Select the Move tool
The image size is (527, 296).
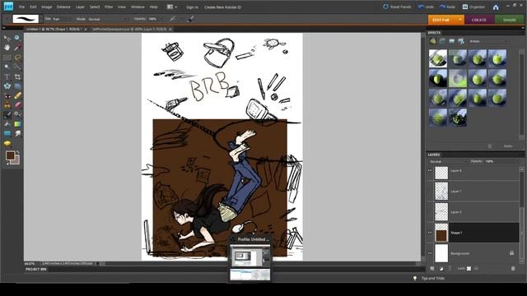[x=7, y=38]
